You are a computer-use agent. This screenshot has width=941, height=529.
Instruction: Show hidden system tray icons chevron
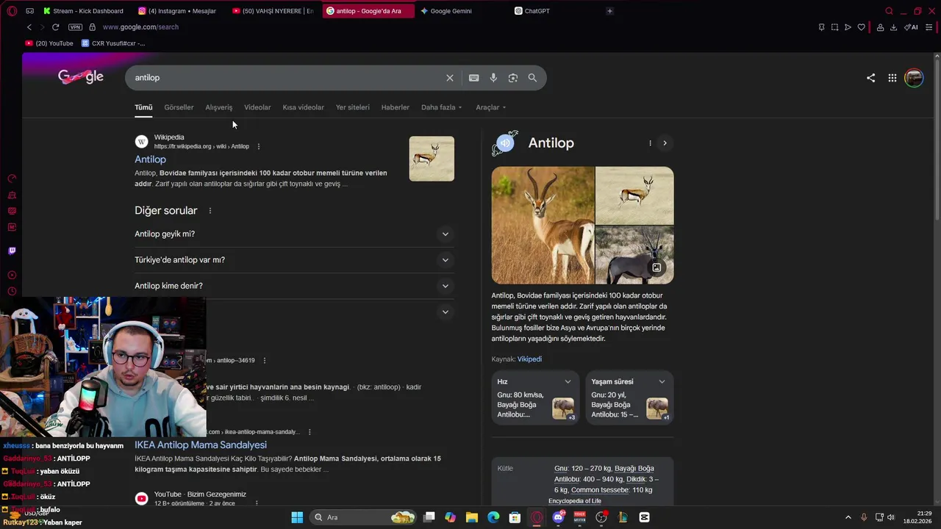pyautogui.click(x=847, y=517)
